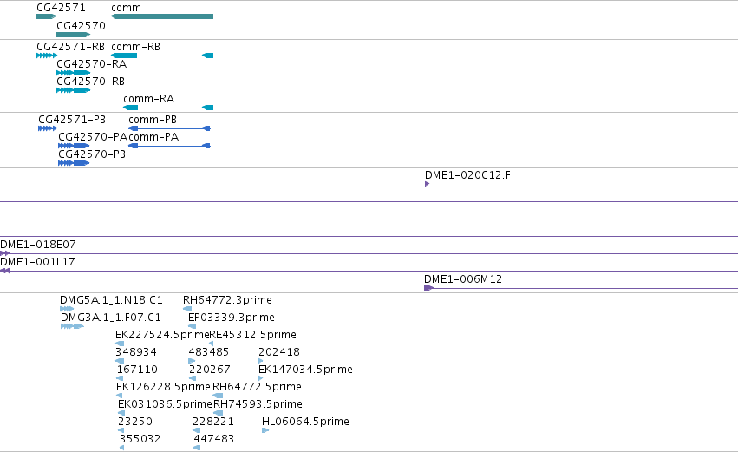Click the EK227524.5prime EST arrow
Viewport: 738px width, 452px height.
[x=120, y=344]
